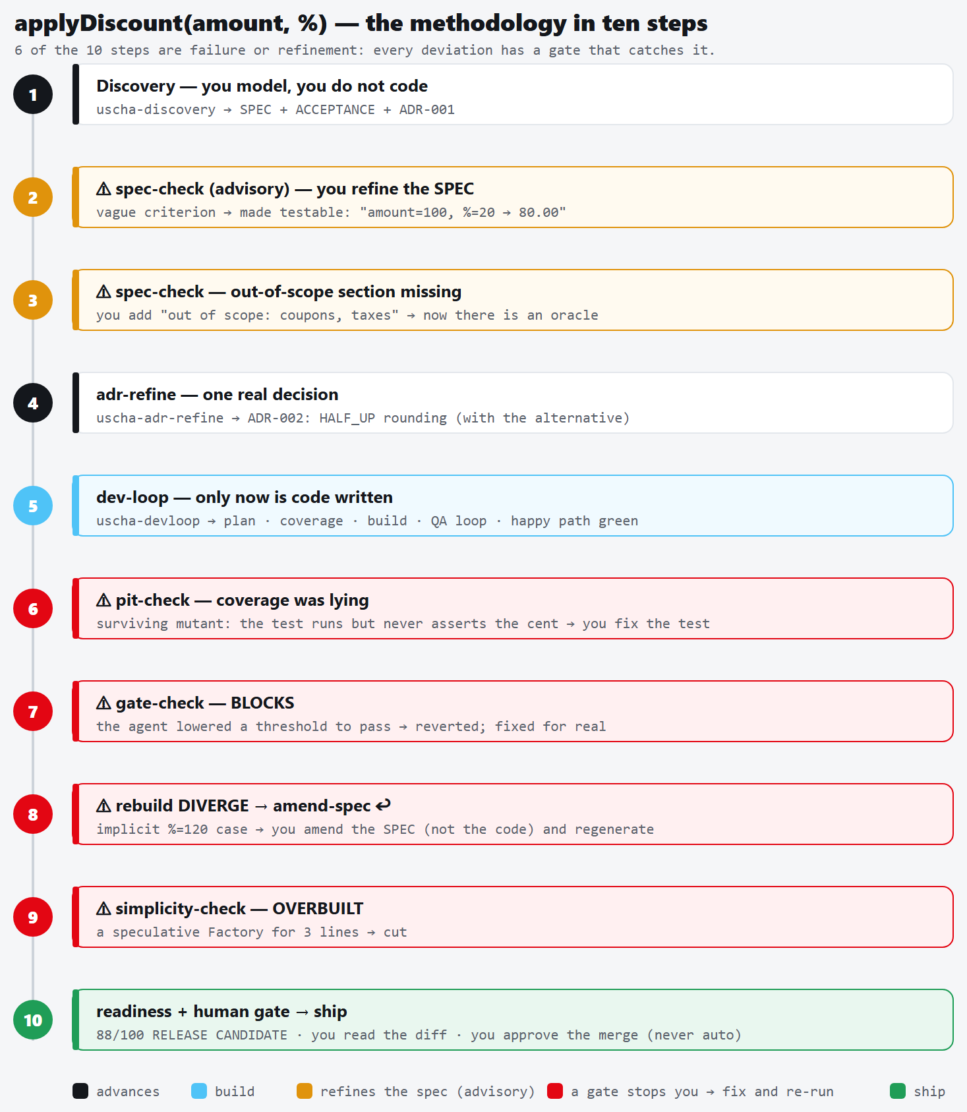Open the adr-refine one real decision card

click(513, 403)
